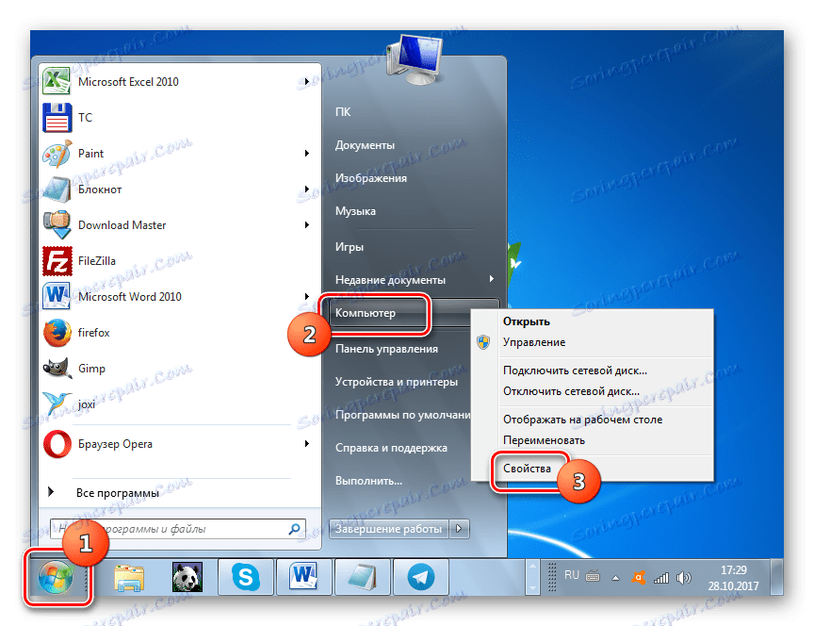Open the Gimp icon
The height and width of the screenshot is (626, 814).
click(x=57, y=369)
